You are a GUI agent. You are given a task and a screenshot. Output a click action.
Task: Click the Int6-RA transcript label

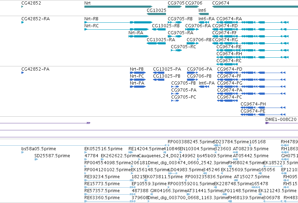206,19
